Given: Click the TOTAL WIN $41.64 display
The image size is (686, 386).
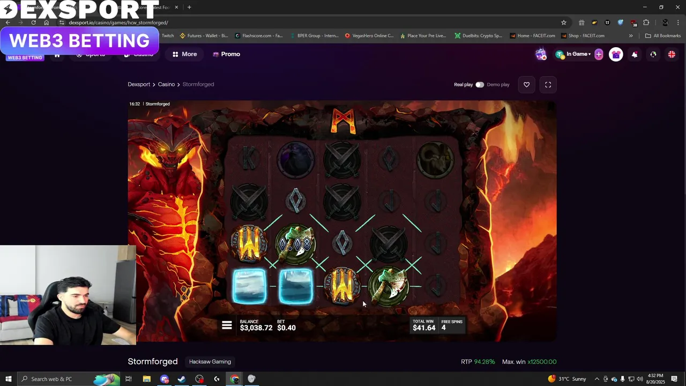Looking at the screenshot, I should pos(424,325).
